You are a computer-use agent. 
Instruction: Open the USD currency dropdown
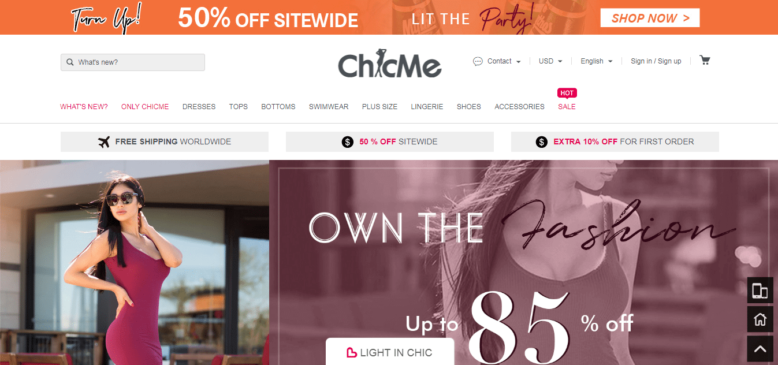pos(550,61)
